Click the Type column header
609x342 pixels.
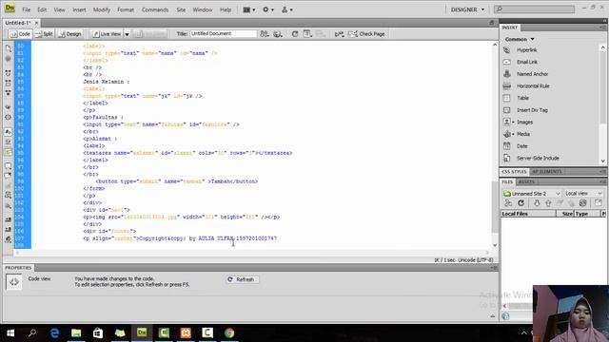pos(587,214)
